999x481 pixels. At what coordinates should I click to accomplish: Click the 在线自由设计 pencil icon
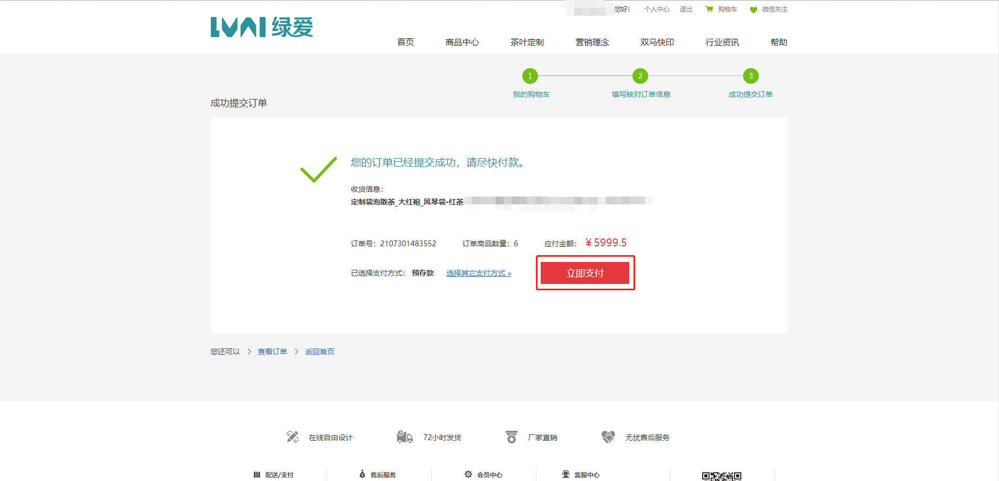293,436
